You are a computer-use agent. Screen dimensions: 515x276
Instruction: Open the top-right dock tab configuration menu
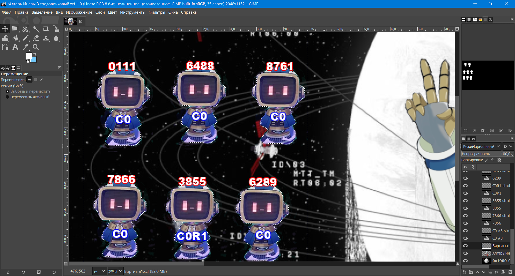[512, 20]
